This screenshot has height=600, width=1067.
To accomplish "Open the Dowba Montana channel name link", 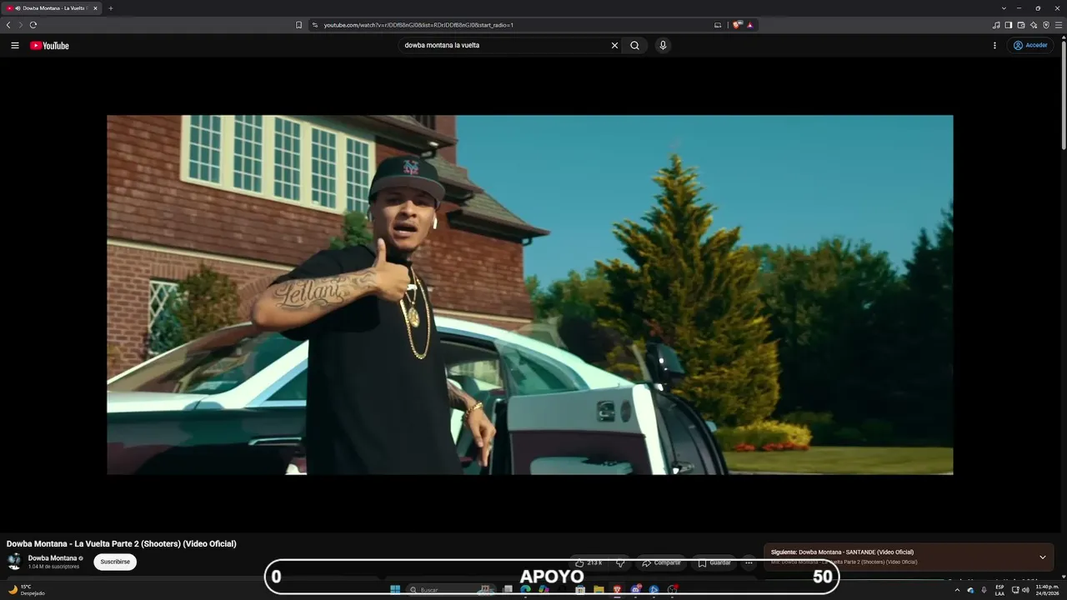I will [x=53, y=558].
